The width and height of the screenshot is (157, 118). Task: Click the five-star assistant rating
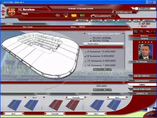tap(146, 42)
